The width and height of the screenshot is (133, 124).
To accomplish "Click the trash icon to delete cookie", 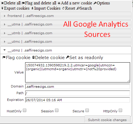I will (x=33, y=57).
